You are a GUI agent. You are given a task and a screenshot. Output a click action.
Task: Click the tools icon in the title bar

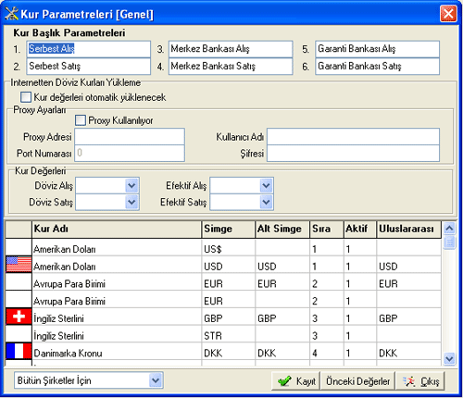(x=11, y=14)
